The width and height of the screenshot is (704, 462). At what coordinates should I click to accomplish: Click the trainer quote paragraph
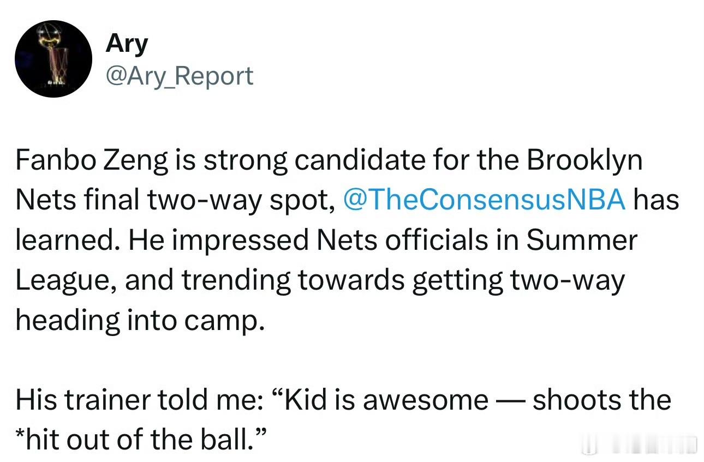(343, 420)
